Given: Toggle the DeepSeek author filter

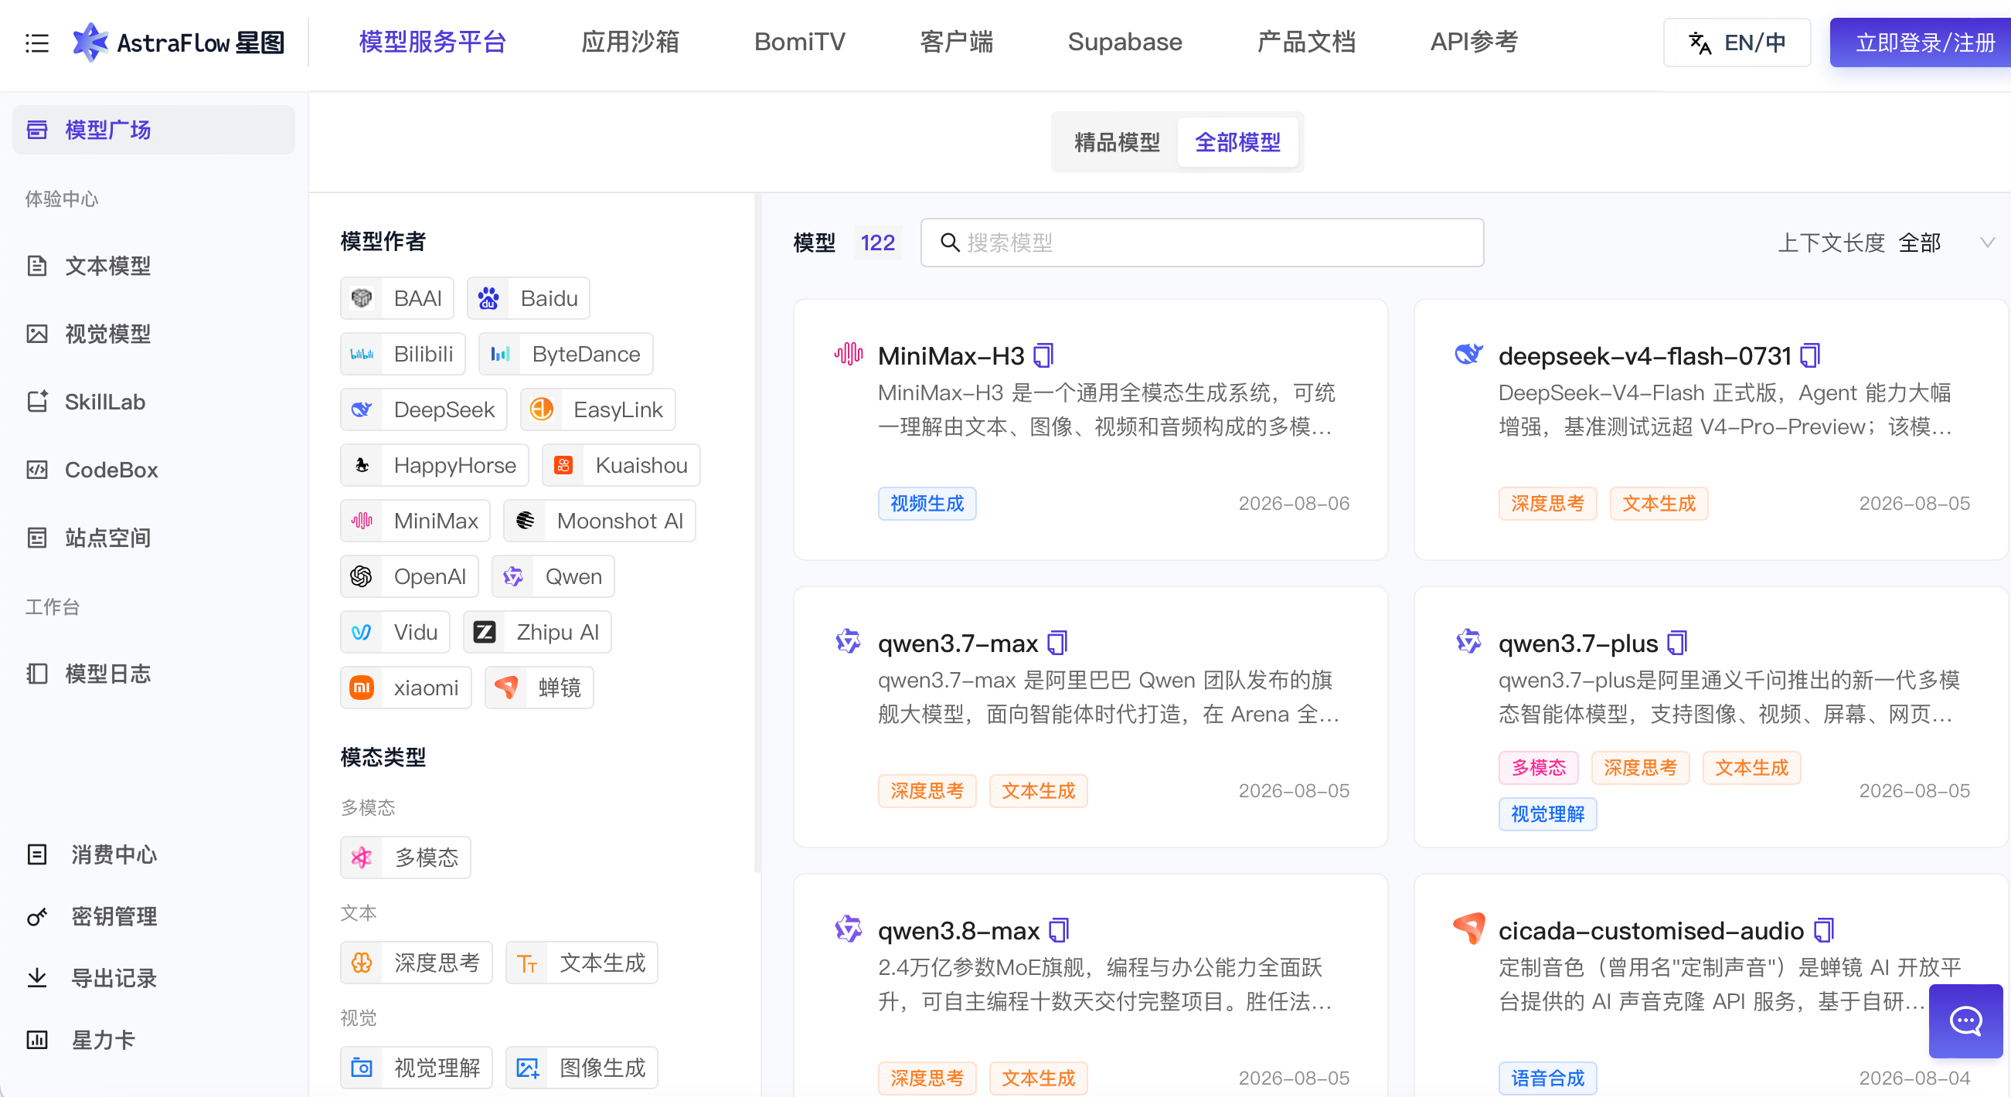Looking at the screenshot, I should click(x=423, y=409).
